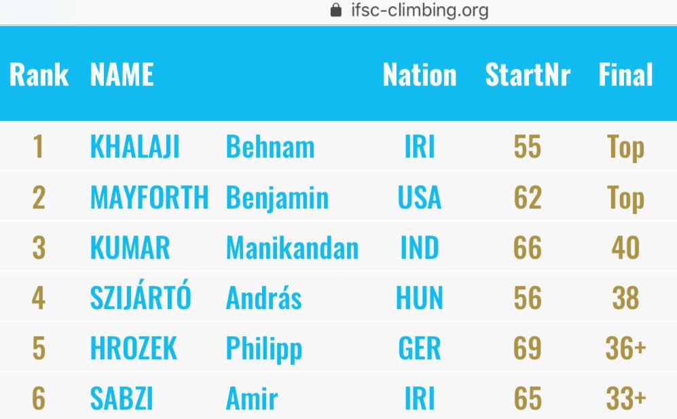Open climber KHALAJI's profile link
677x419 pixels.
coord(134,147)
